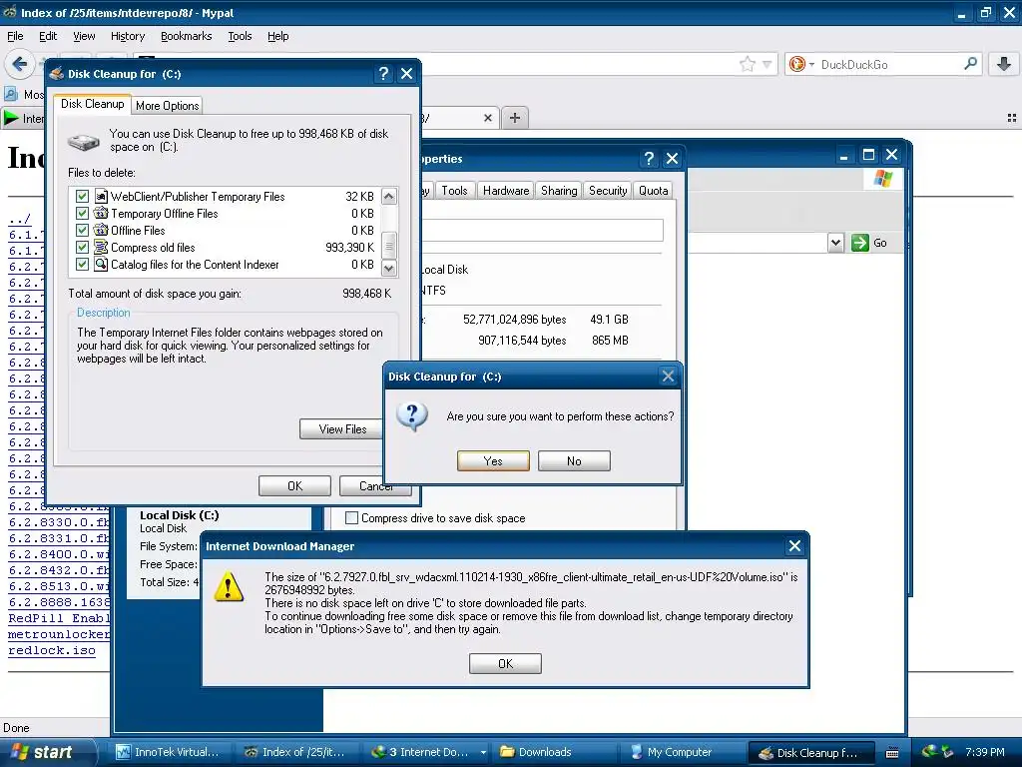Click OK in Disk Cleanup dialog
The width and height of the screenshot is (1022, 767).
pyautogui.click(x=294, y=486)
